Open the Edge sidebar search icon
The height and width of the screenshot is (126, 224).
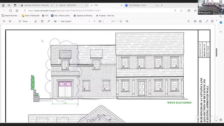tap(221, 16)
